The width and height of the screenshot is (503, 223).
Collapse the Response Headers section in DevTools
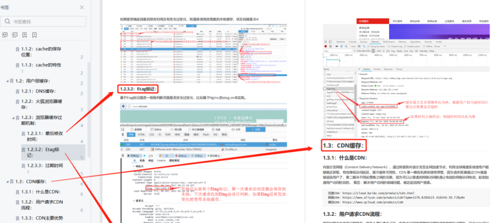pos(359,98)
